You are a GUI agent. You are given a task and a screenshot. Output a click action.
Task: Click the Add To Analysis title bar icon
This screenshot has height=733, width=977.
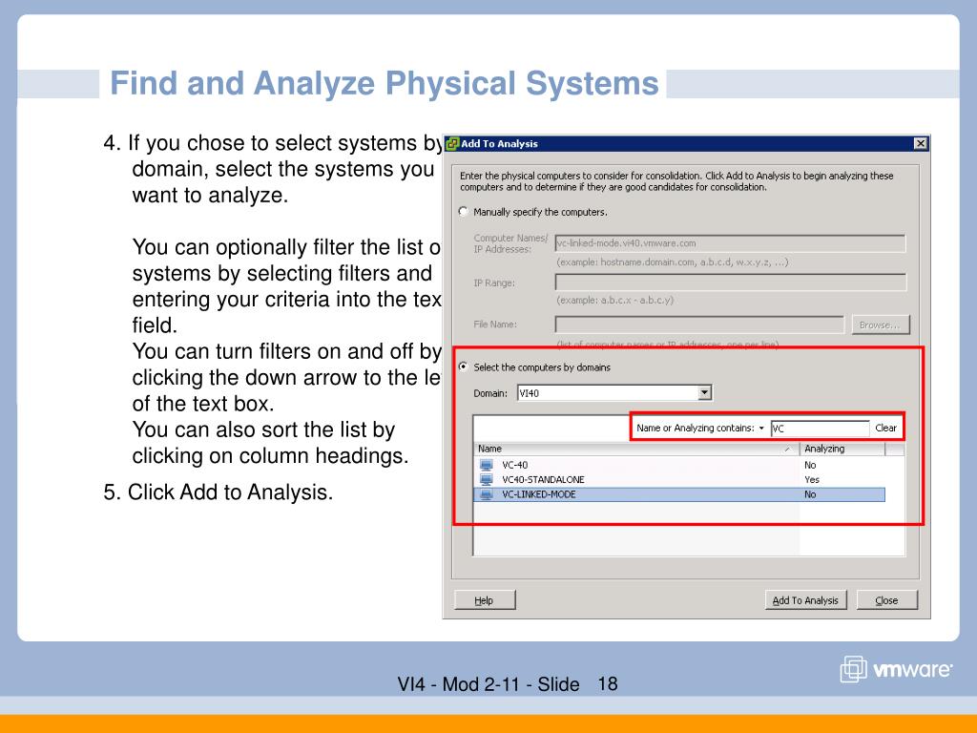coord(452,144)
